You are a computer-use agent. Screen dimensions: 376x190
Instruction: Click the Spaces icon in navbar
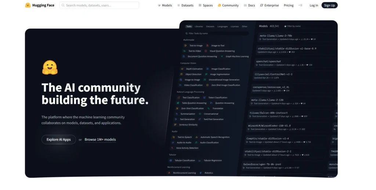pyautogui.click(x=200, y=5)
